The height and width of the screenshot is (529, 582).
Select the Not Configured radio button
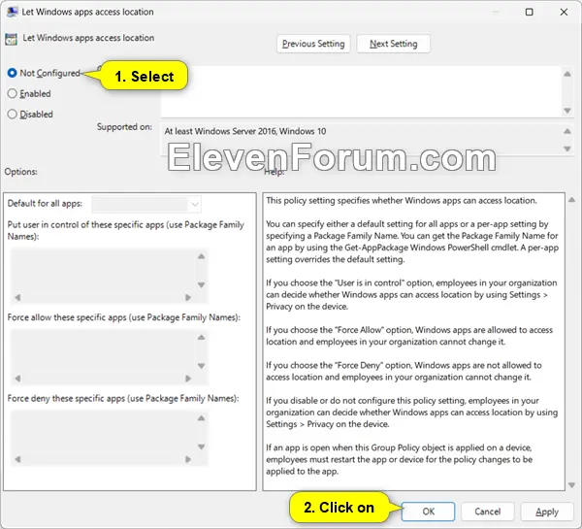tap(13, 73)
